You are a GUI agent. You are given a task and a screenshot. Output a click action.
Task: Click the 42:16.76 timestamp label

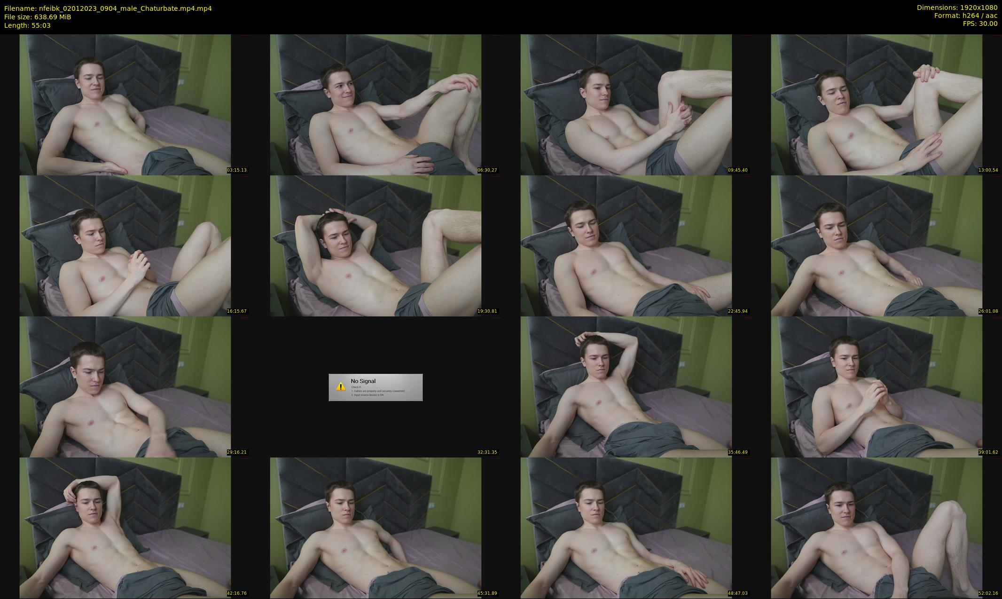[237, 593]
